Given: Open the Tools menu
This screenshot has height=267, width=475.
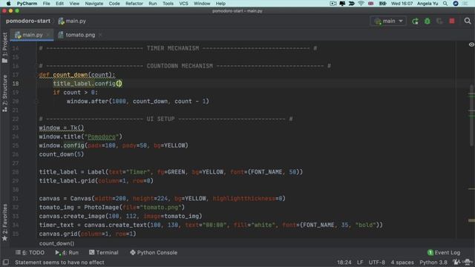Looking at the screenshot, I should (168, 4).
